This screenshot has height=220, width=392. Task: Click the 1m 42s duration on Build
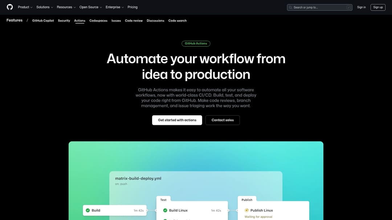point(139,211)
